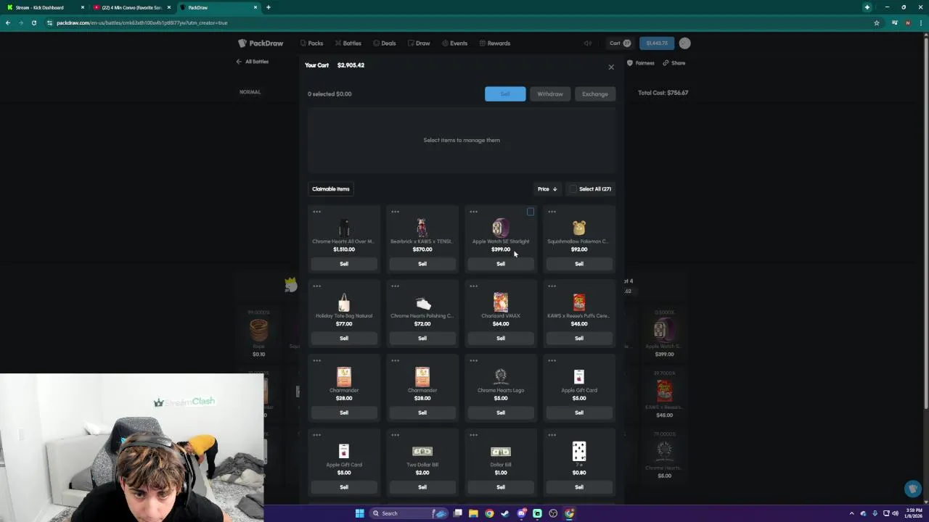Open the Packs menu

coord(311,43)
